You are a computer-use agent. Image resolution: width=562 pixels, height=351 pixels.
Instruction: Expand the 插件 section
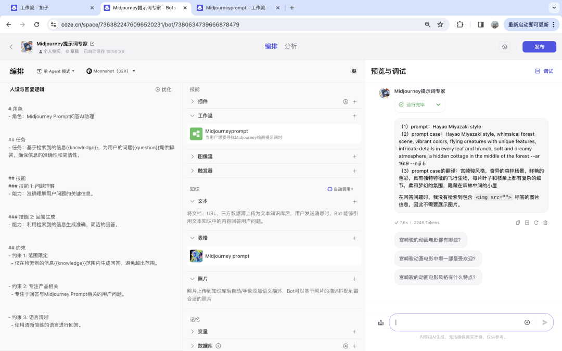tap(193, 102)
